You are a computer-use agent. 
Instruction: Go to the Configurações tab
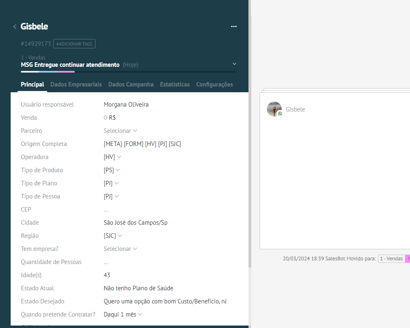click(x=214, y=84)
